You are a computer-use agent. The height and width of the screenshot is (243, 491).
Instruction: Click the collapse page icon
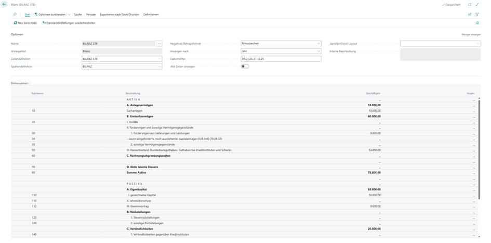click(x=477, y=4)
